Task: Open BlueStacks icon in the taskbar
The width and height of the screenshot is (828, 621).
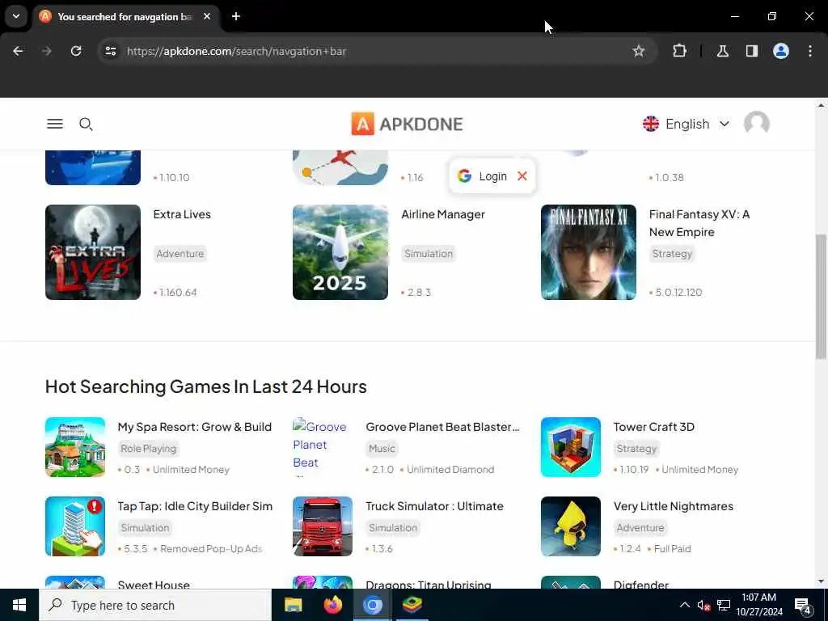Action: 412,605
